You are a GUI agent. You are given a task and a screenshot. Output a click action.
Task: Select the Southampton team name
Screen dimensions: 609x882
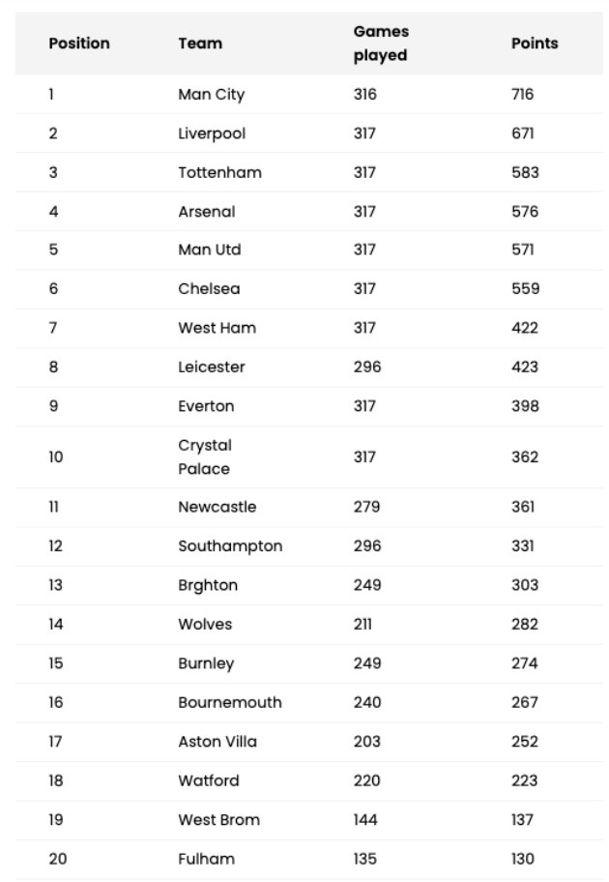(230, 546)
